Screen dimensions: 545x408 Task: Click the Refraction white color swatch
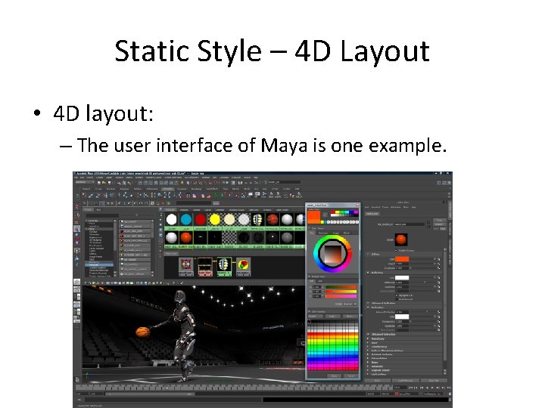[402, 317]
